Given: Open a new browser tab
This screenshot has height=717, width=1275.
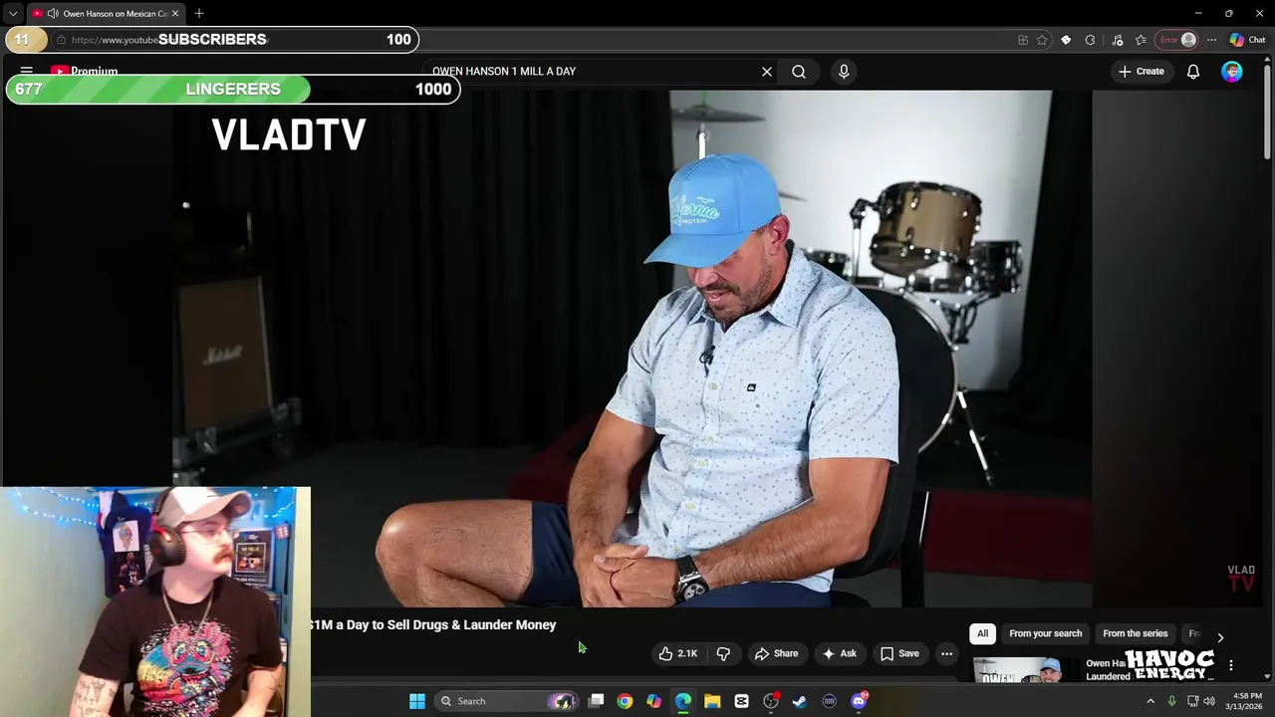Looking at the screenshot, I should pos(199,13).
